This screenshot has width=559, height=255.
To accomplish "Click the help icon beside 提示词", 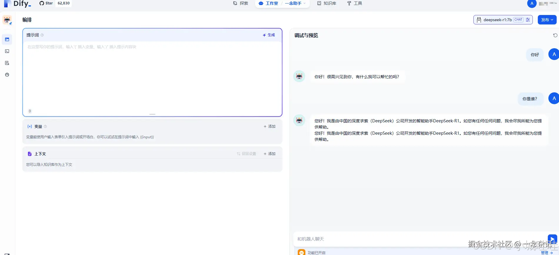I will tap(42, 35).
